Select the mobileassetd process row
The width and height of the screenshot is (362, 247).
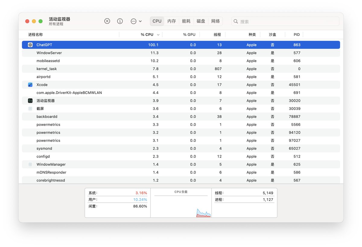coord(181,61)
